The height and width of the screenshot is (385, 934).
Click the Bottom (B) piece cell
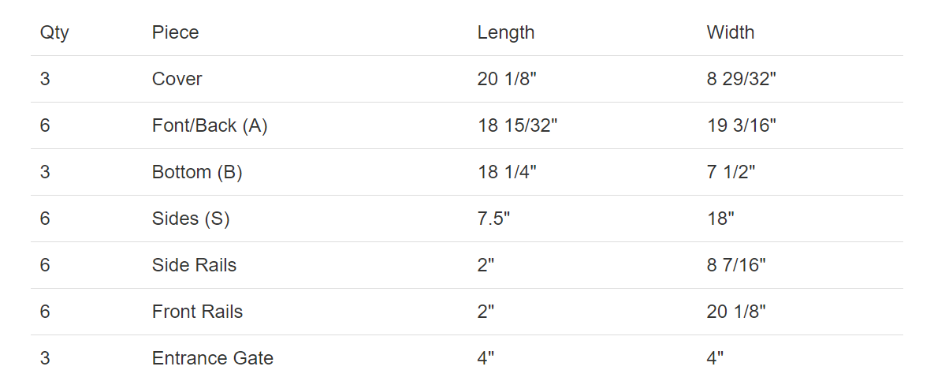197,172
